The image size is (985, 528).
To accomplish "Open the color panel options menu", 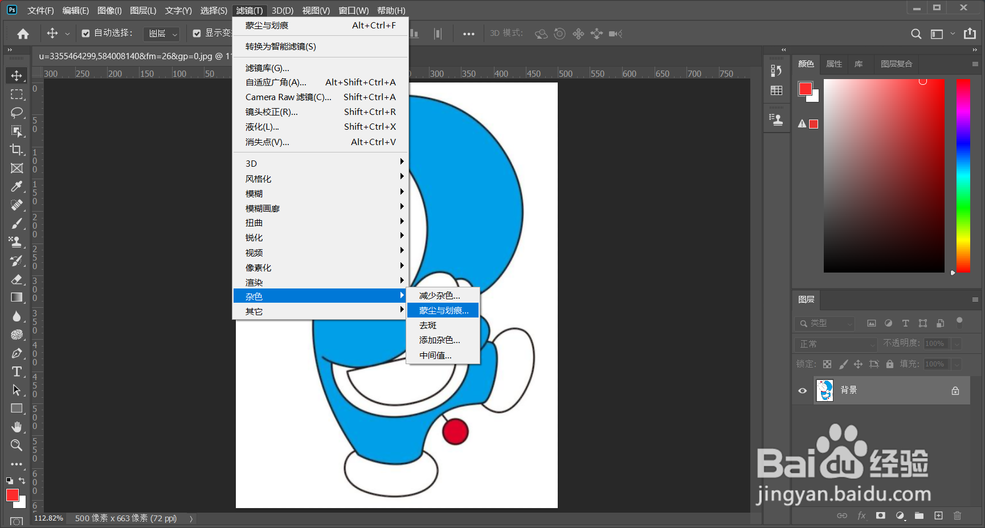I will click(x=975, y=64).
